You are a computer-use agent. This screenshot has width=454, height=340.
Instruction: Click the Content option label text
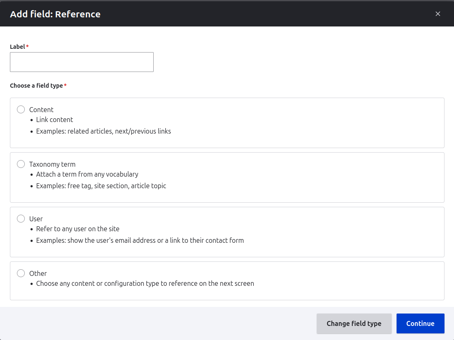pyautogui.click(x=41, y=109)
